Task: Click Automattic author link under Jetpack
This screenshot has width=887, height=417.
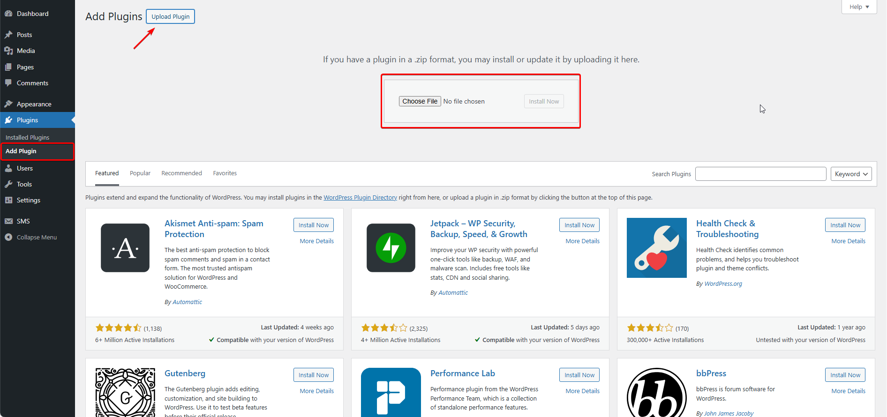Action: [453, 293]
